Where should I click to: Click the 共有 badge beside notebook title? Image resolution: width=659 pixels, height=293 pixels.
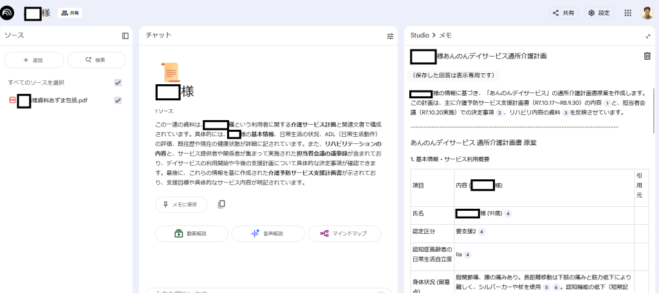click(x=70, y=13)
